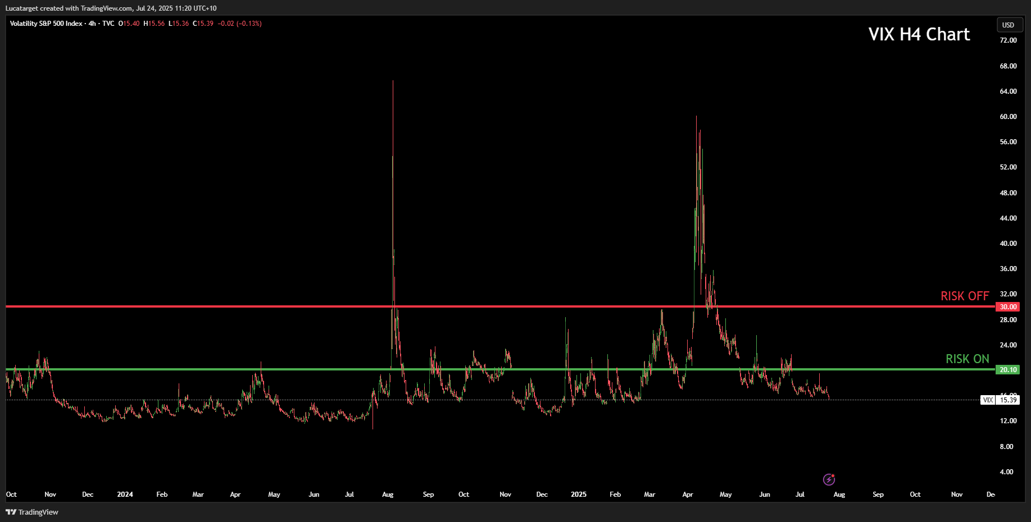Click the -0.02 (-0.13%) change value
This screenshot has height=522, width=1031.
pyautogui.click(x=240, y=24)
